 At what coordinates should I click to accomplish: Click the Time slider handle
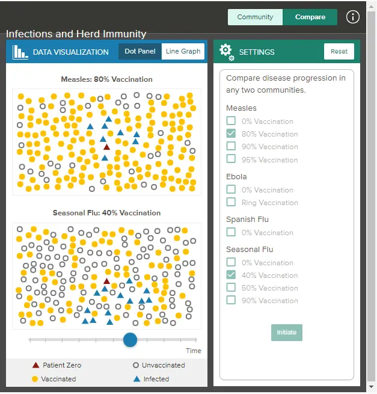click(130, 340)
